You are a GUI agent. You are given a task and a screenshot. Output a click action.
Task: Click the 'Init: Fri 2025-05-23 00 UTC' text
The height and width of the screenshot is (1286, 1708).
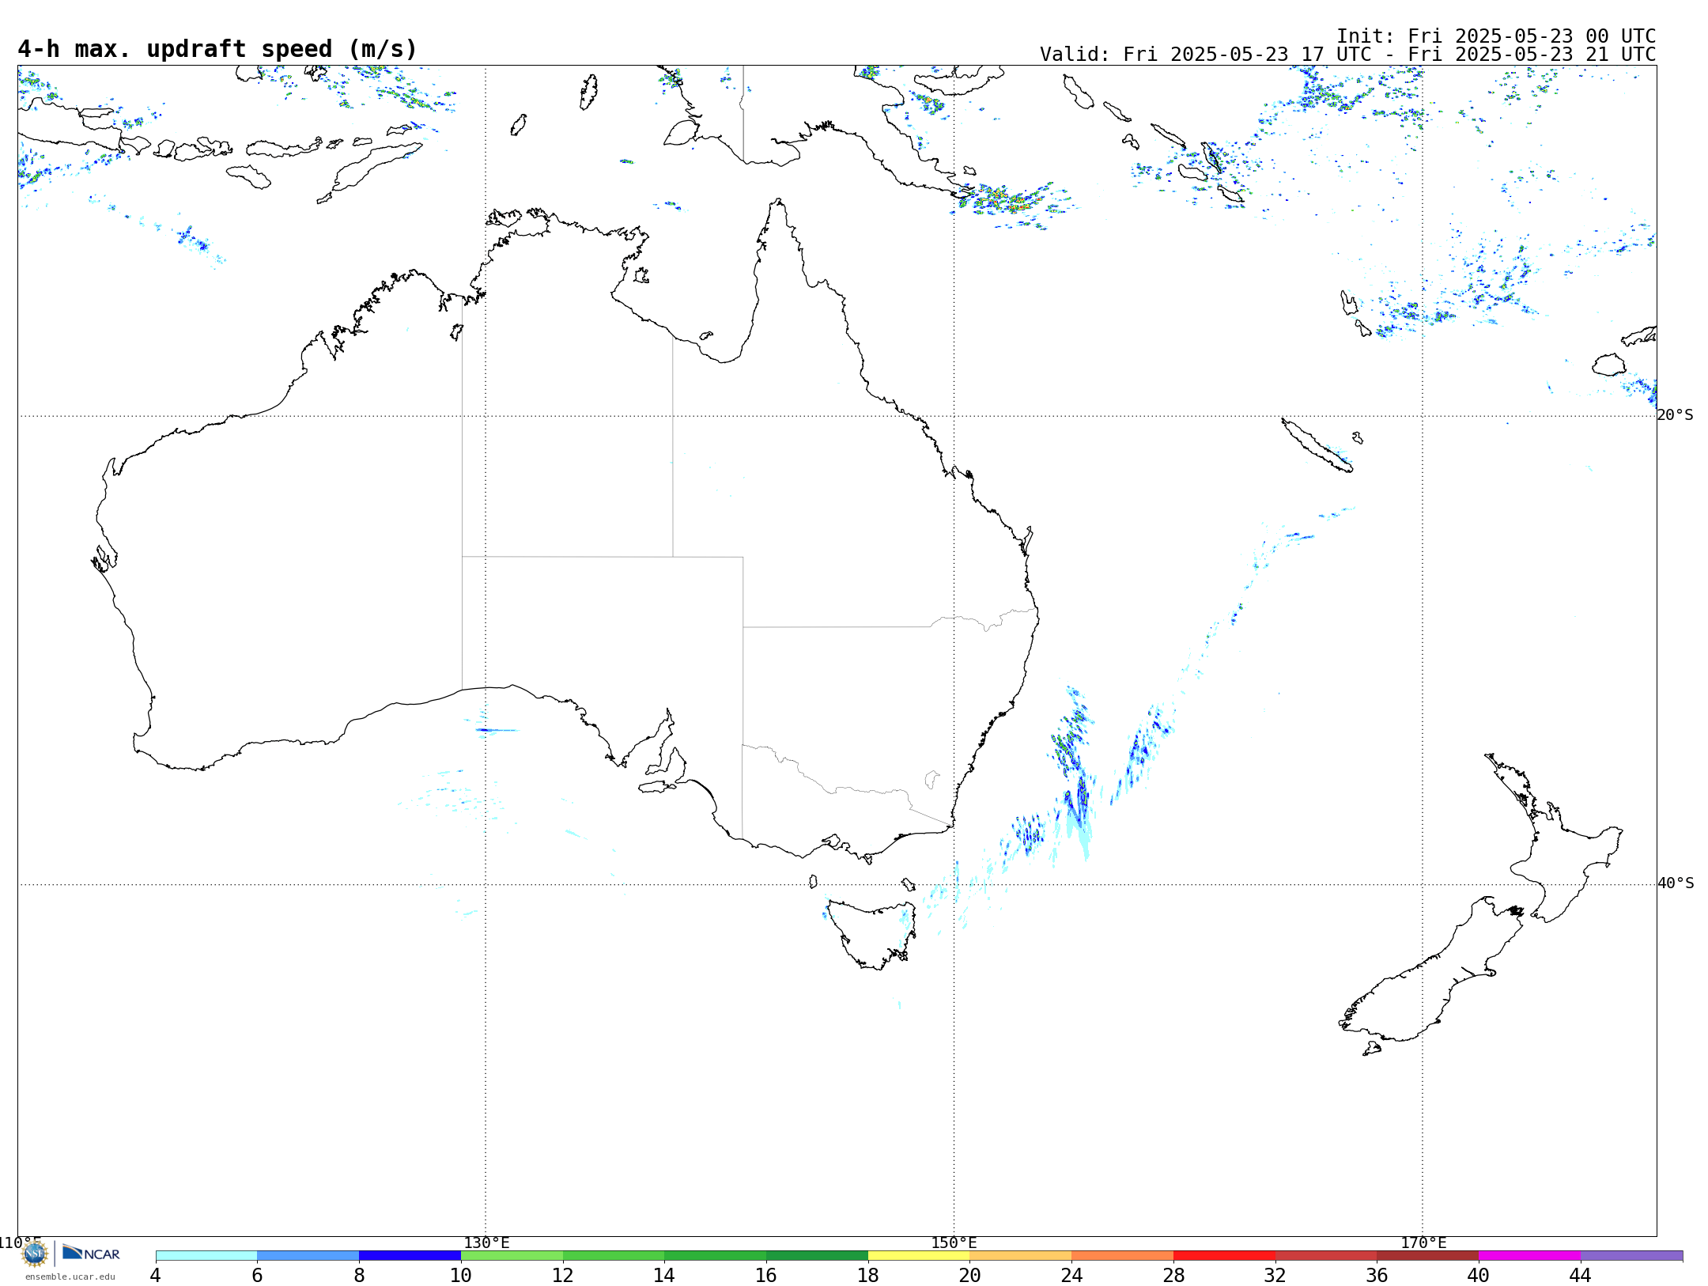pyautogui.click(x=1496, y=36)
